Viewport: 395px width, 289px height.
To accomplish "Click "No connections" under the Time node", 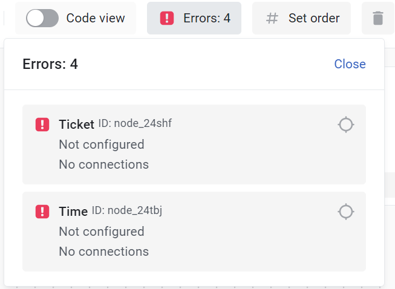I will pyautogui.click(x=103, y=252).
